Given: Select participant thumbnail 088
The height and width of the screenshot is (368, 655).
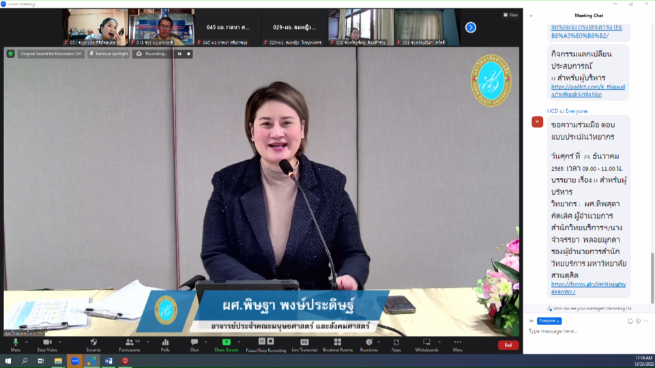Looking at the screenshot, I should pos(427,27).
